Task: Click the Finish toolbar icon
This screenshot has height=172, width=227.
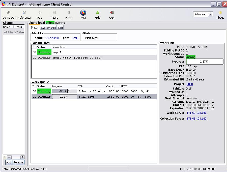Action: (x=69, y=13)
